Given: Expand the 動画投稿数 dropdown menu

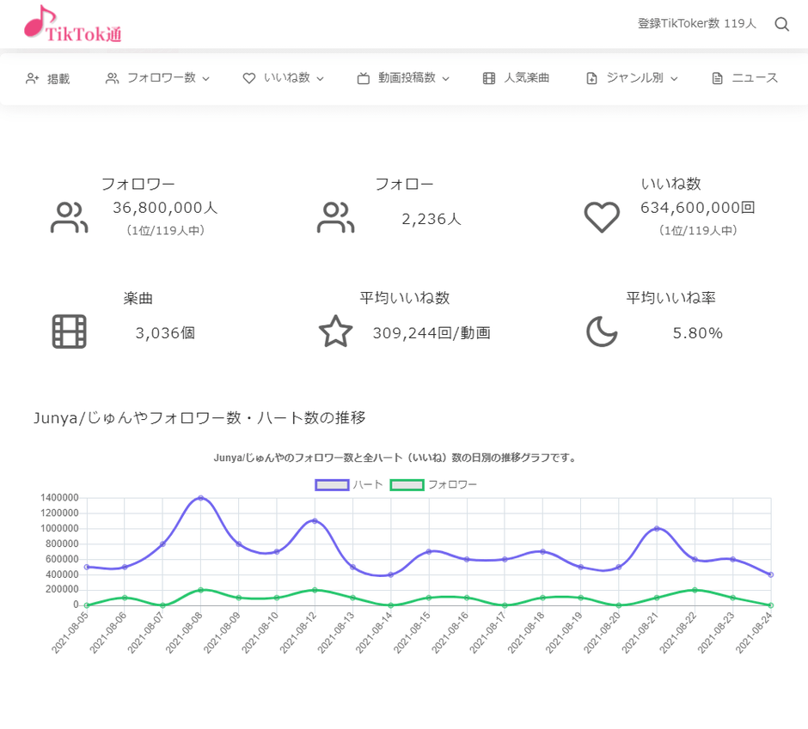Looking at the screenshot, I should point(404,78).
